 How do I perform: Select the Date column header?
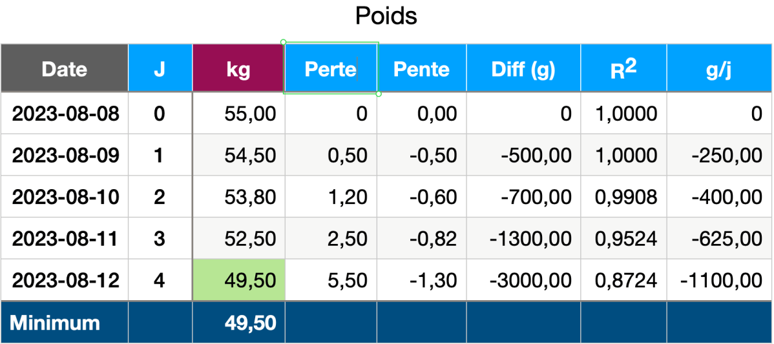[64, 69]
